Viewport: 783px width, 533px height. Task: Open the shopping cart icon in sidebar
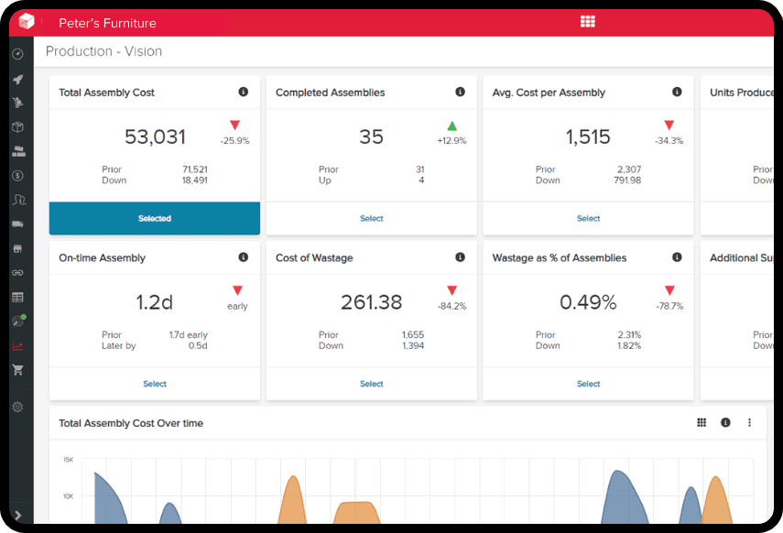(18, 370)
